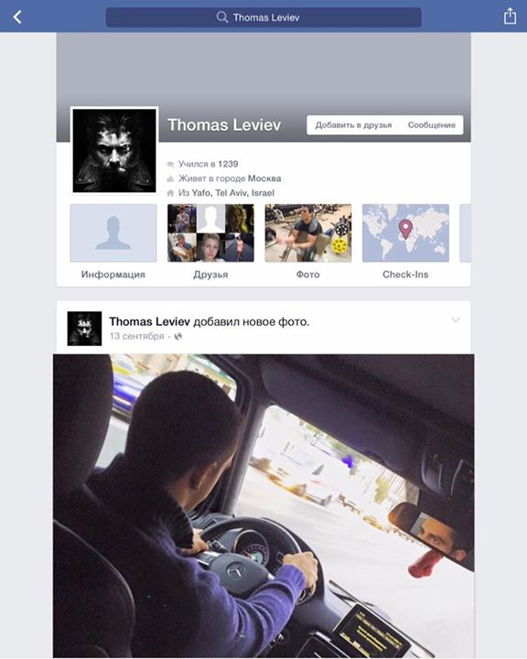
Task: Click the 13 сентября post timestamp
Action: tap(136, 336)
